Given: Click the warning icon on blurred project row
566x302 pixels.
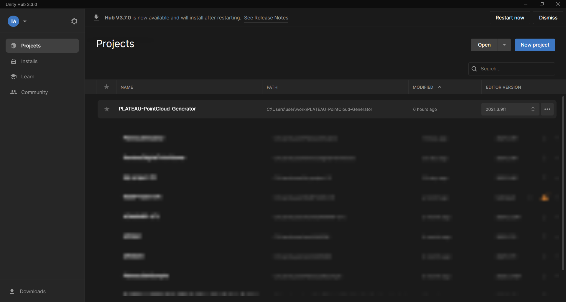Looking at the screenshot, I should point(544,198).
